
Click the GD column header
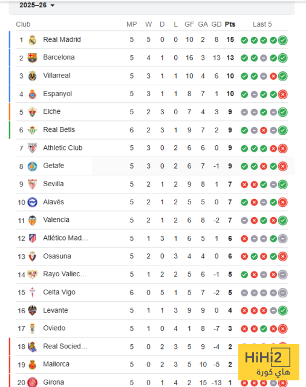point(216,24)
